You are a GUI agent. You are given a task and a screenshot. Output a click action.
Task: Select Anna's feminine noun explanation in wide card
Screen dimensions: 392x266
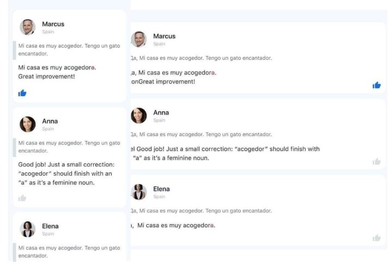pos(225,153)
